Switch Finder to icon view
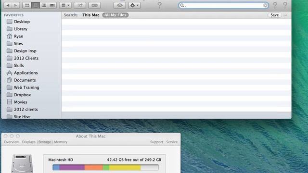Screen dimensions: 308x173 27,5
